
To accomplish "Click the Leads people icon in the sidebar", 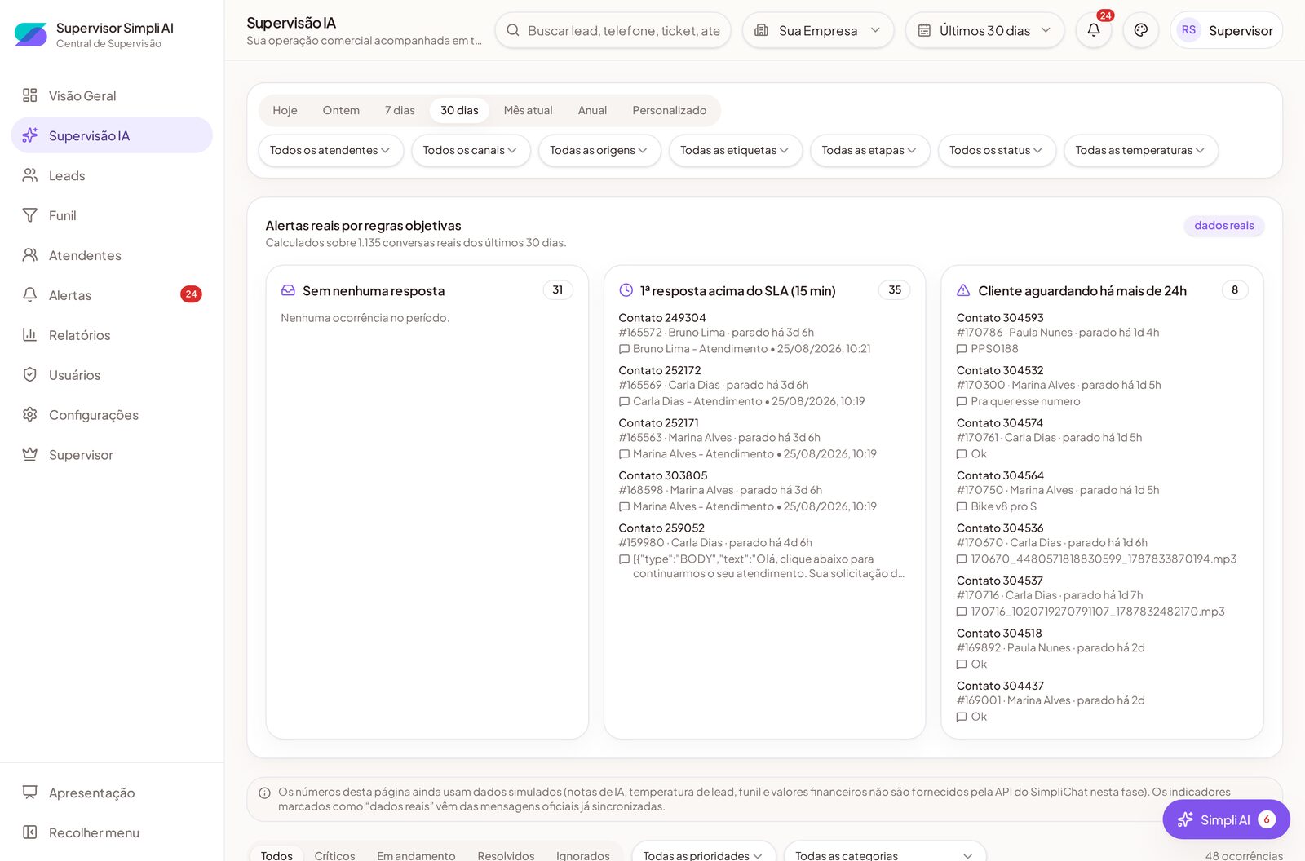I will 30,175.
